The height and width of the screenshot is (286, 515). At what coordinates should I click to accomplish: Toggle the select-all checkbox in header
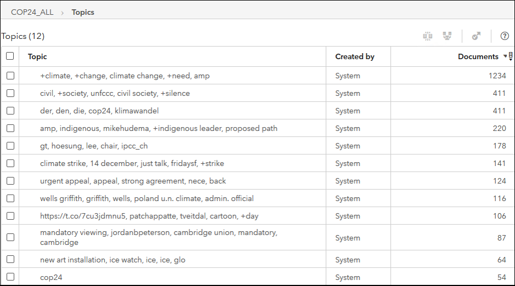(x=10, y=56)
